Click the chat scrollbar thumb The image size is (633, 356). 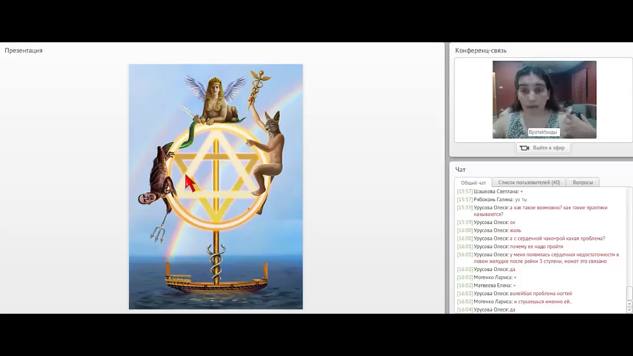(x=629, y=293)
